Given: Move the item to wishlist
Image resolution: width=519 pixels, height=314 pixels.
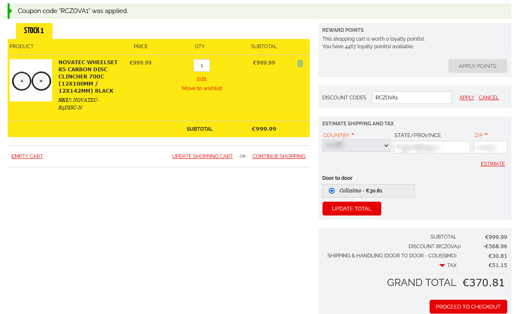Looking at the screenshot, I should coord(202,88).
